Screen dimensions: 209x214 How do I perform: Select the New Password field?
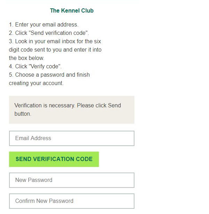point(71,180)
